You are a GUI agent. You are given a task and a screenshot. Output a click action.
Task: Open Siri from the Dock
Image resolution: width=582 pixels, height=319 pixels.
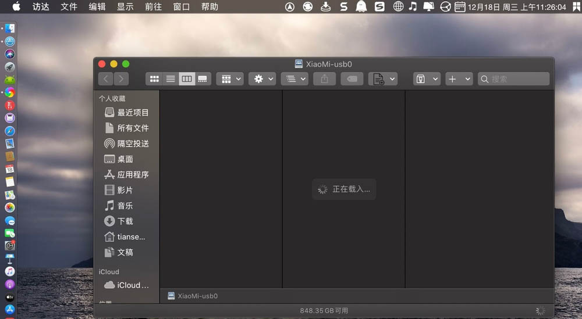10,54
